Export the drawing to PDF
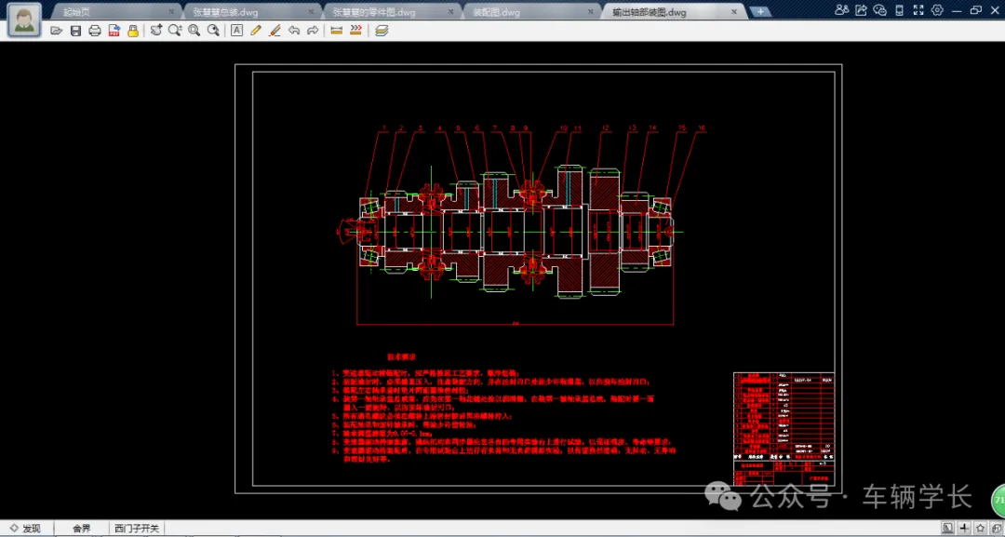The height and width of the screenshot is (537, 1005). pyautogui.click(x=114, y=31)
